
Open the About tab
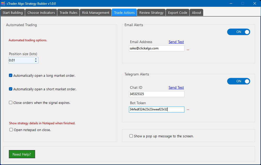click(196, 12)
